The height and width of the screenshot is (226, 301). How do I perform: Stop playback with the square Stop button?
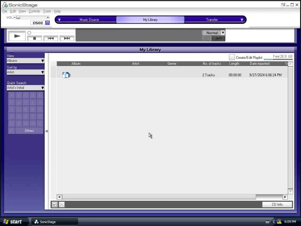35,39
